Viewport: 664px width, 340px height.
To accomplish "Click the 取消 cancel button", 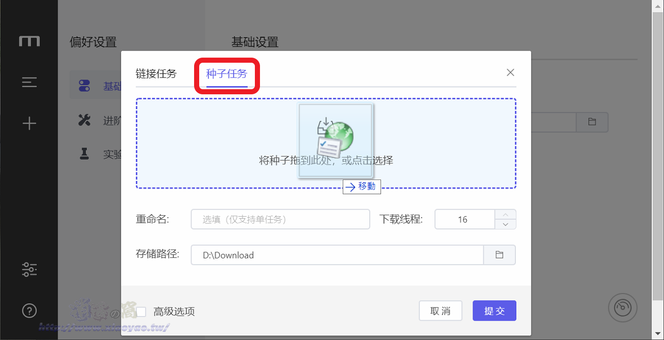I will click(x=440, y=310).
